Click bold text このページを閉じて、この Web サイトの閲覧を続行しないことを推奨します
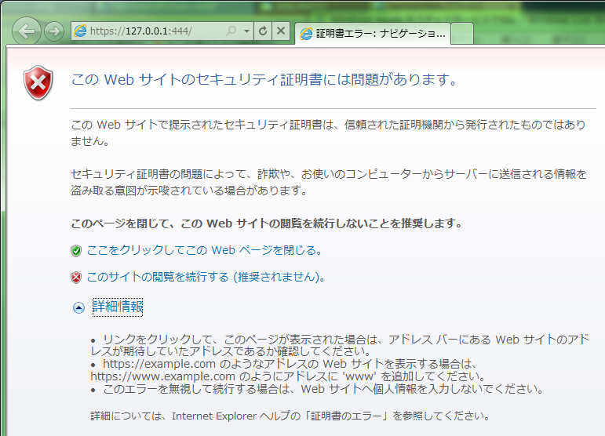The width and height of the screenshot is (605, 436). tap(267, 223)
